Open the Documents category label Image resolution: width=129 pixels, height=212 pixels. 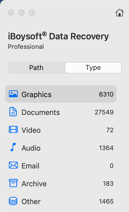41,112
